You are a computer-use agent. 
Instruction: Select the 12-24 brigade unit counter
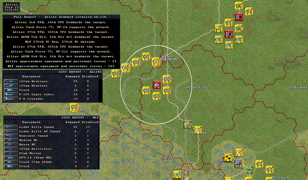coord(239,29)
